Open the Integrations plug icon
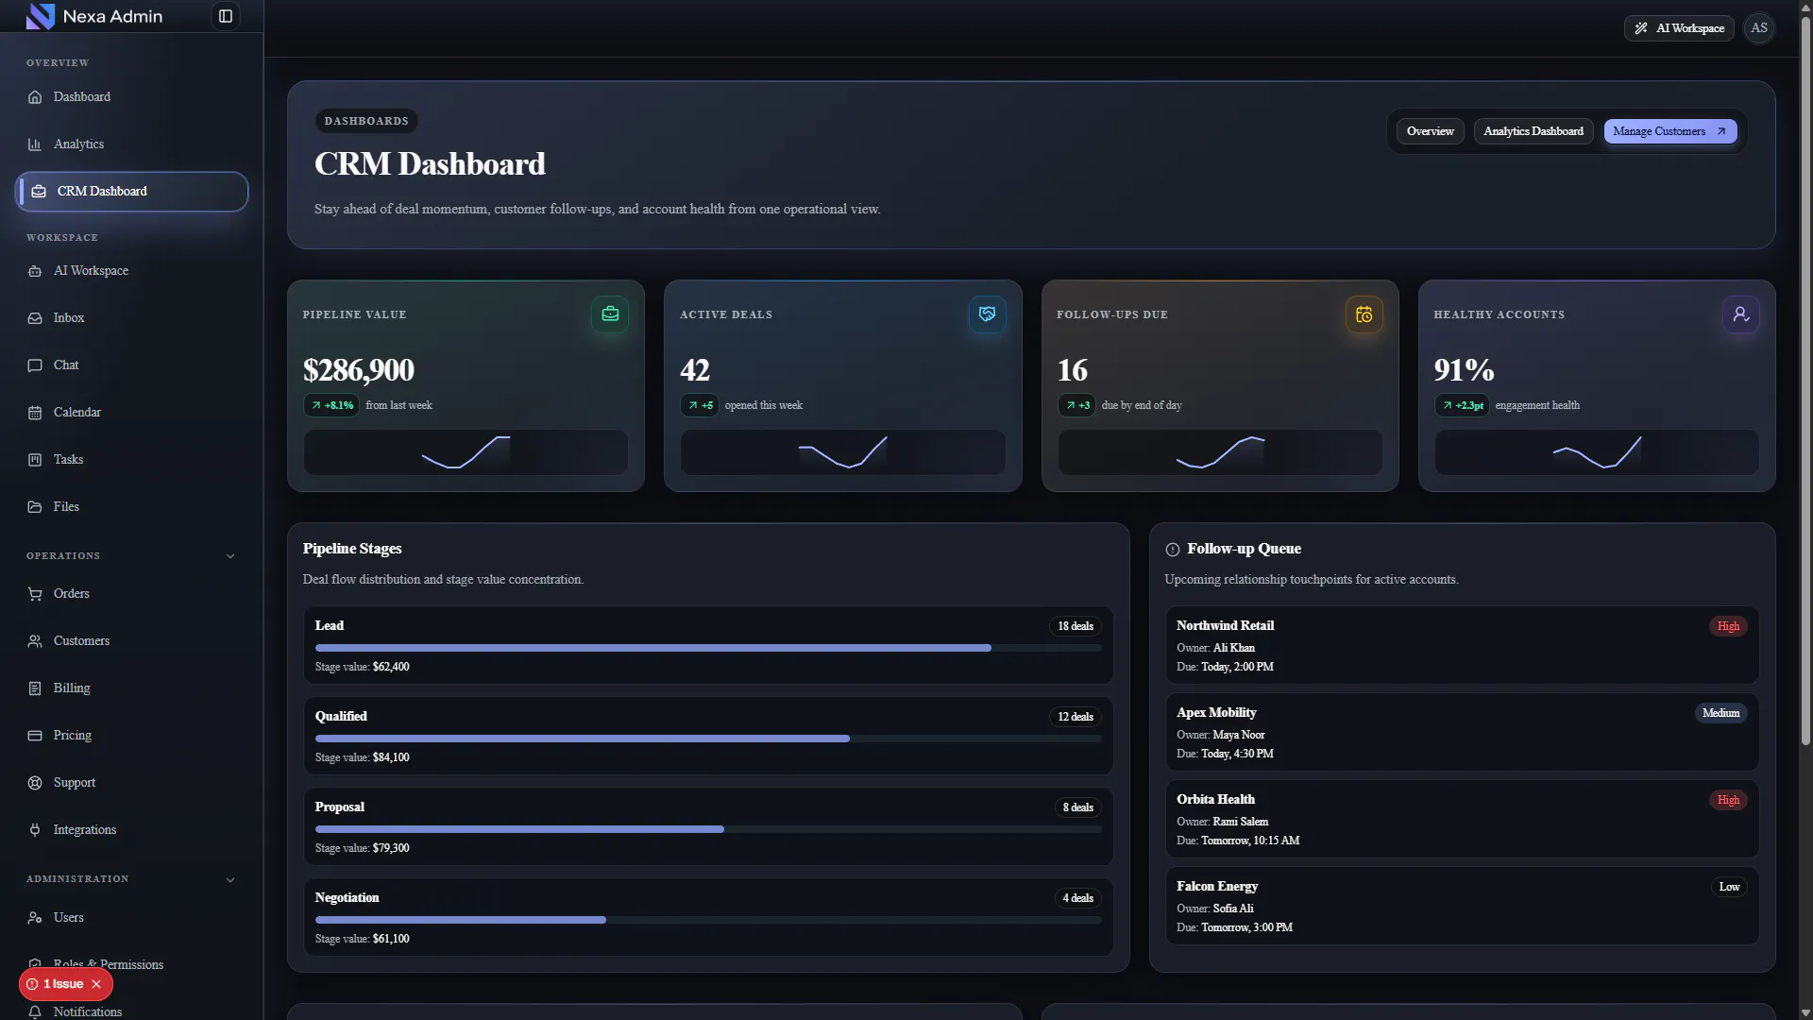Image resolution: width=1813 pixels, height=1020 pixels. pyautogui.click(x=35, y=830)
